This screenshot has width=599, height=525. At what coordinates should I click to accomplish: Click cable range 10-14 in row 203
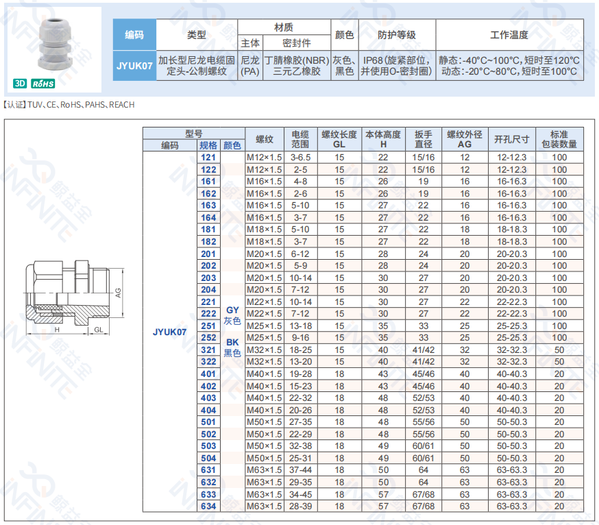300,278
